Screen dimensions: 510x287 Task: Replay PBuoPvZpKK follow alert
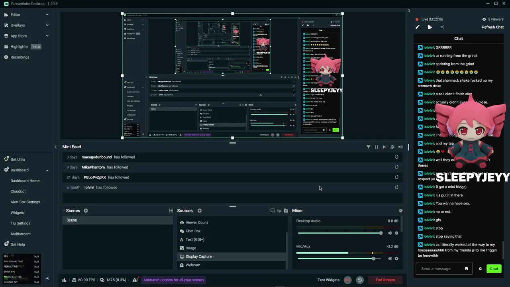click(x=396, y=177)
